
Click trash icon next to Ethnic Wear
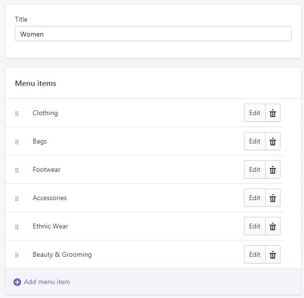pyautogui.click(x=273, y=226)
